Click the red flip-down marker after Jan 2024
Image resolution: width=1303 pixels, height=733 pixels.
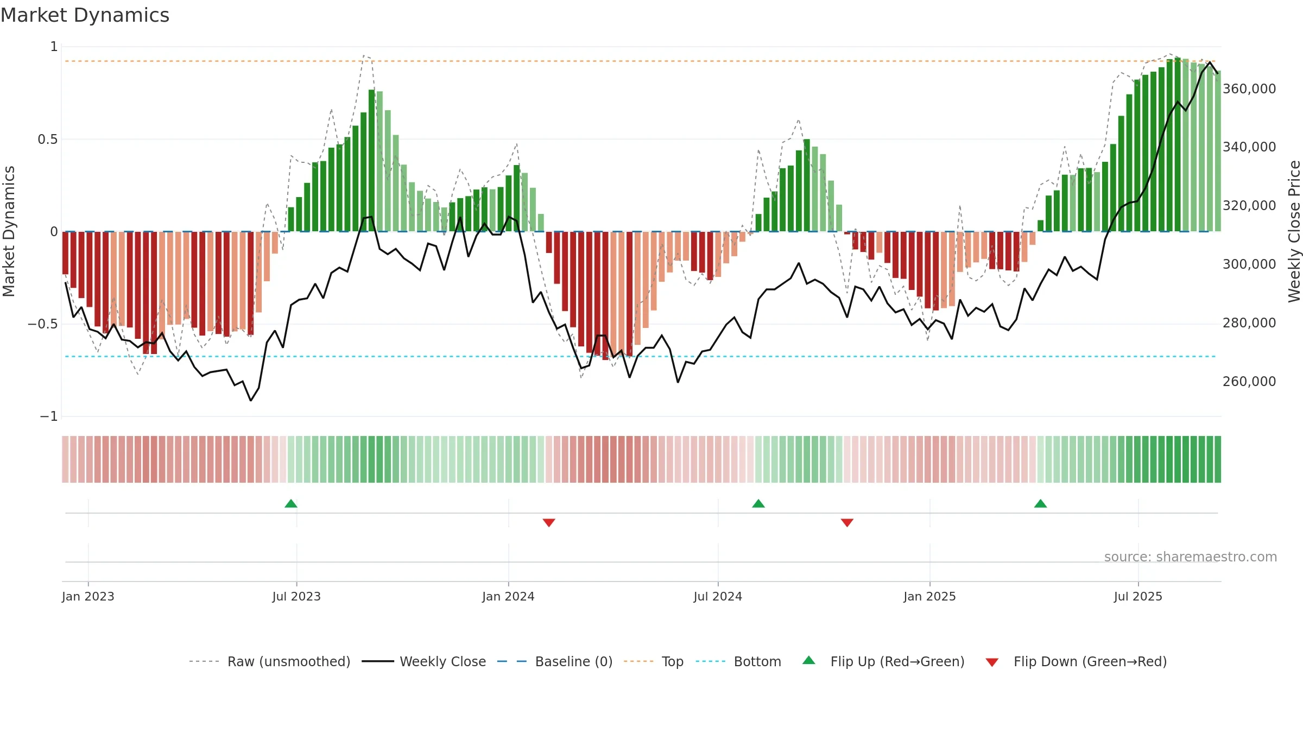pyautogui.click(x=549, y=522)
